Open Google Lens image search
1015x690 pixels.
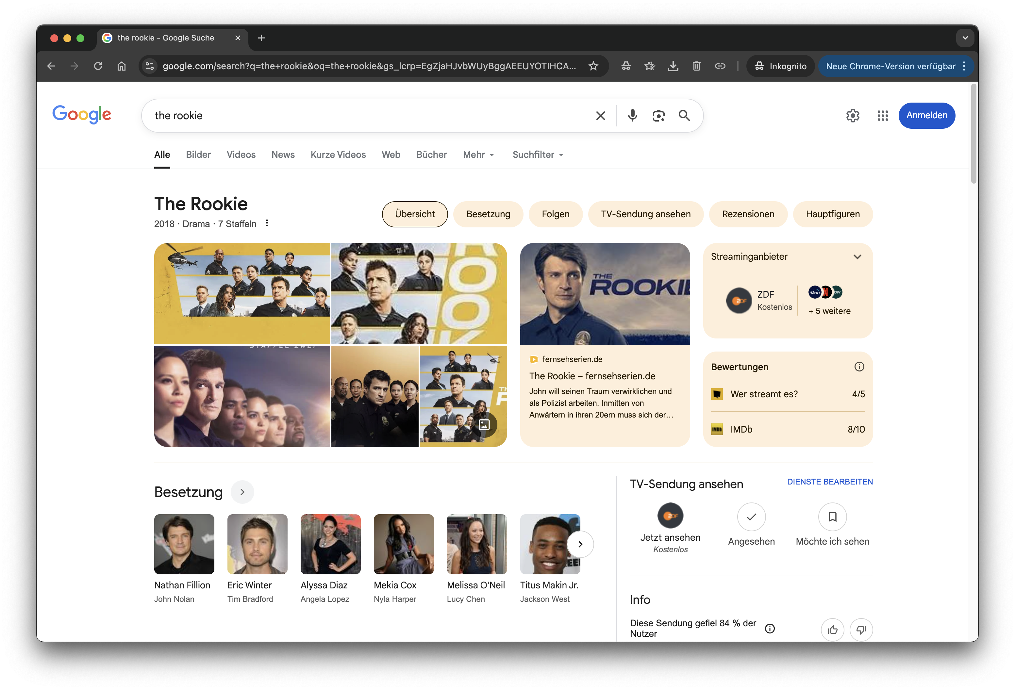tap(658, 115)
